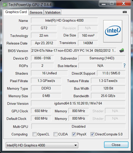Select the Graphics Card tab
This screenshot has height=153, width=133.
coord(16,12)
